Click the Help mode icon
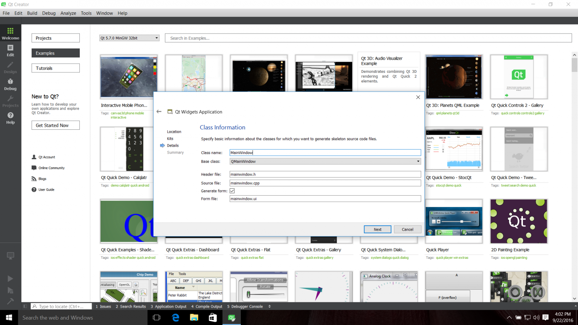578x325 pixels. [x=10, y=118]
